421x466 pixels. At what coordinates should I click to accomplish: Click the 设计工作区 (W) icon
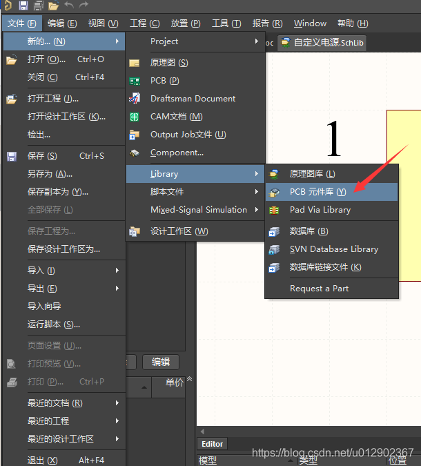(x=135, y=231)
